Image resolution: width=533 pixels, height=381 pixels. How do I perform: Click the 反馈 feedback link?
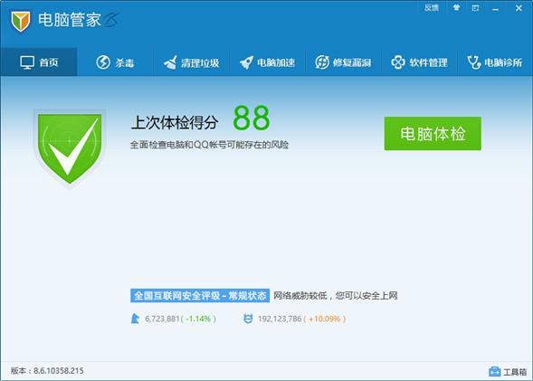pyautogui.click(x=432, y=8)
